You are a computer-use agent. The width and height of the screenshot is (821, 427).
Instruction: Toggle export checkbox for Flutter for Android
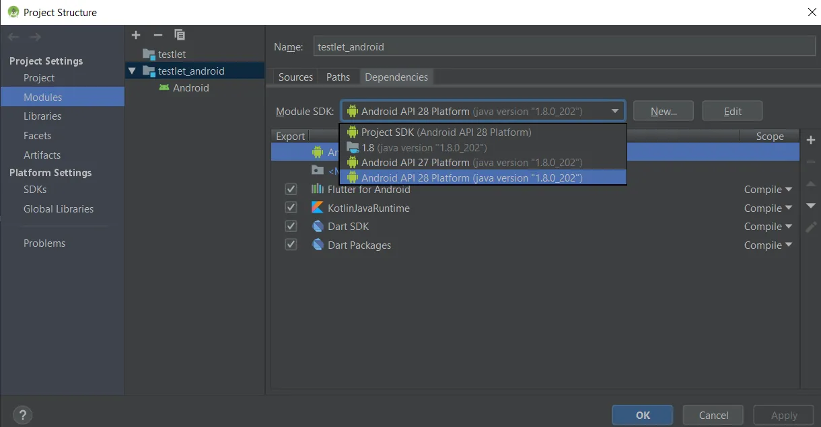click(291, 189)
